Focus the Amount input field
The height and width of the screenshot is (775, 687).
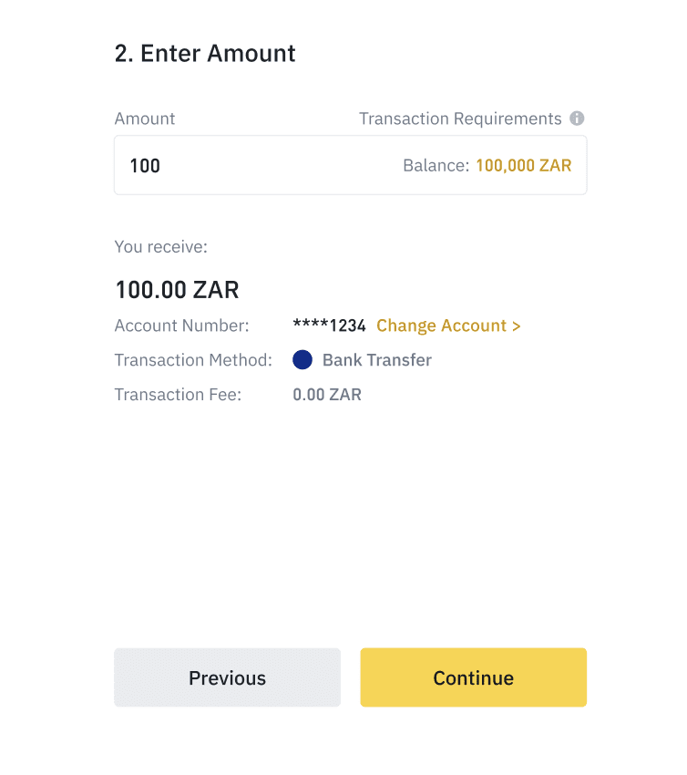coord(255,165)
